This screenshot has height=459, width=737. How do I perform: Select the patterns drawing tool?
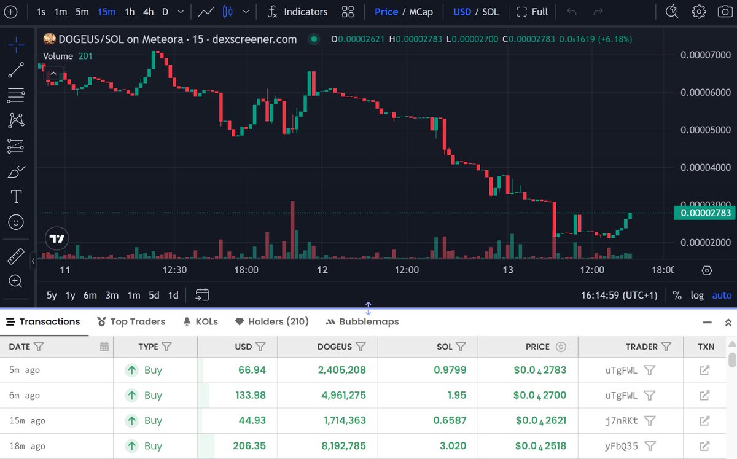[x=16, y=120]
